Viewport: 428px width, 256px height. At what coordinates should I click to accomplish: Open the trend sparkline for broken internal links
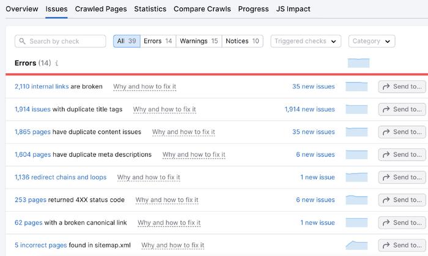click(x=356, y=86)
